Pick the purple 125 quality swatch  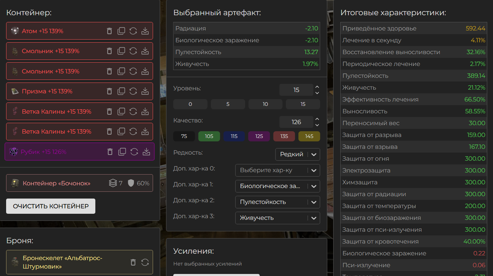point(259,136)
